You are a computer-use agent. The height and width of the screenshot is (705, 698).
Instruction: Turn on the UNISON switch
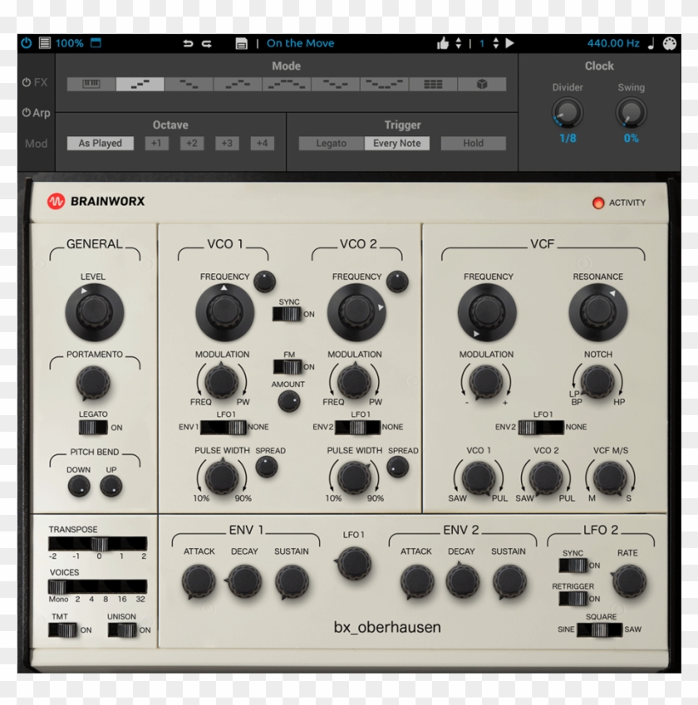(125, 631)
